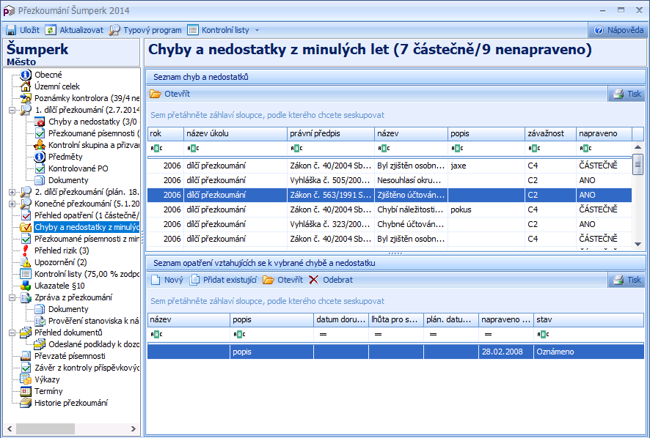The height and width of the screenshot is (438, 650).
Task: Click Otevřít in the chyb a nedostatků list
Action: [x=170, y=94]
